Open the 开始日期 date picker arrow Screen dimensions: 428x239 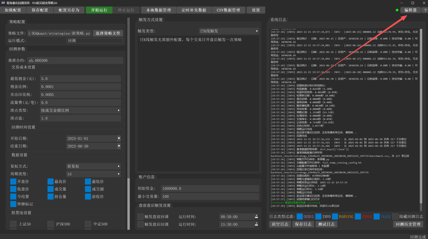click(x=119, y=138)
